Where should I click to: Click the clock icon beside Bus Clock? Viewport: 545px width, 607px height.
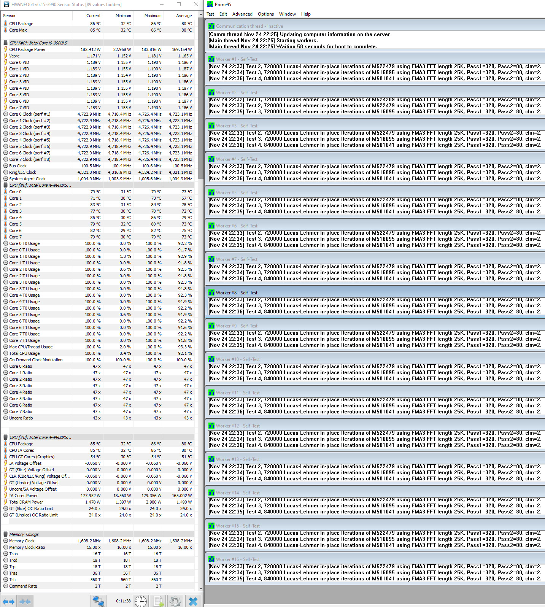pos(6,166)
